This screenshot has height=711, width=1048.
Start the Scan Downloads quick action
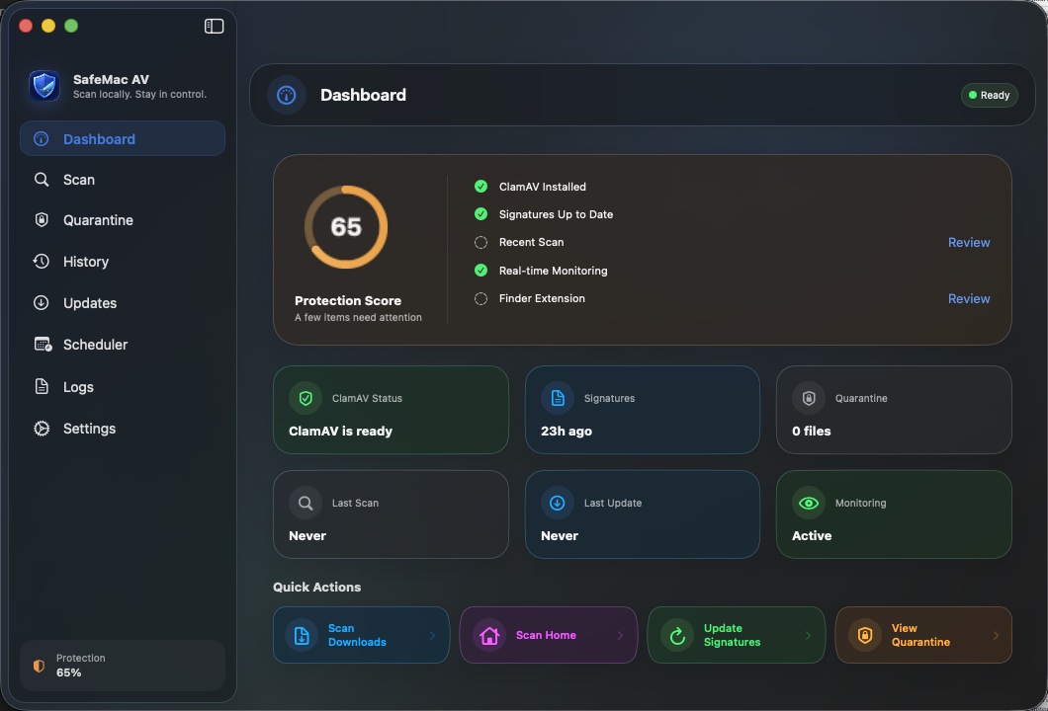361,635
